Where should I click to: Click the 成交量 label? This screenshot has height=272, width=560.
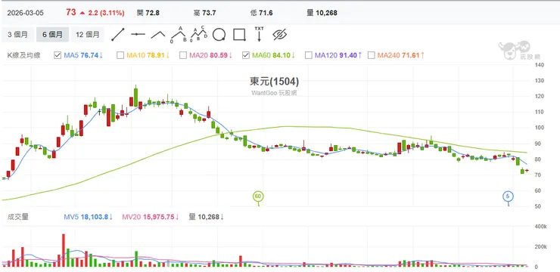coord(18,217)
